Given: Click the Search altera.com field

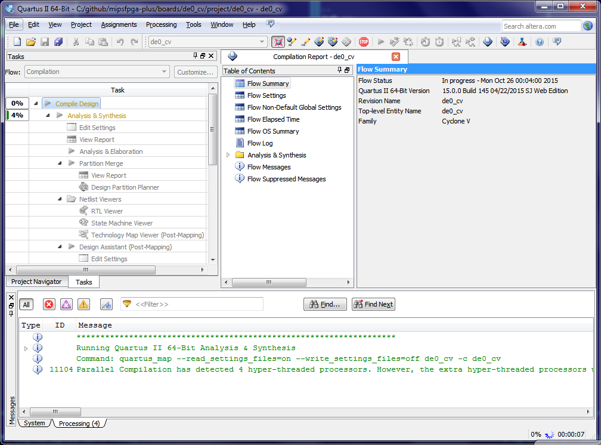Looking at the screenshot, I should pyautogui.click(x=541, y=26).
